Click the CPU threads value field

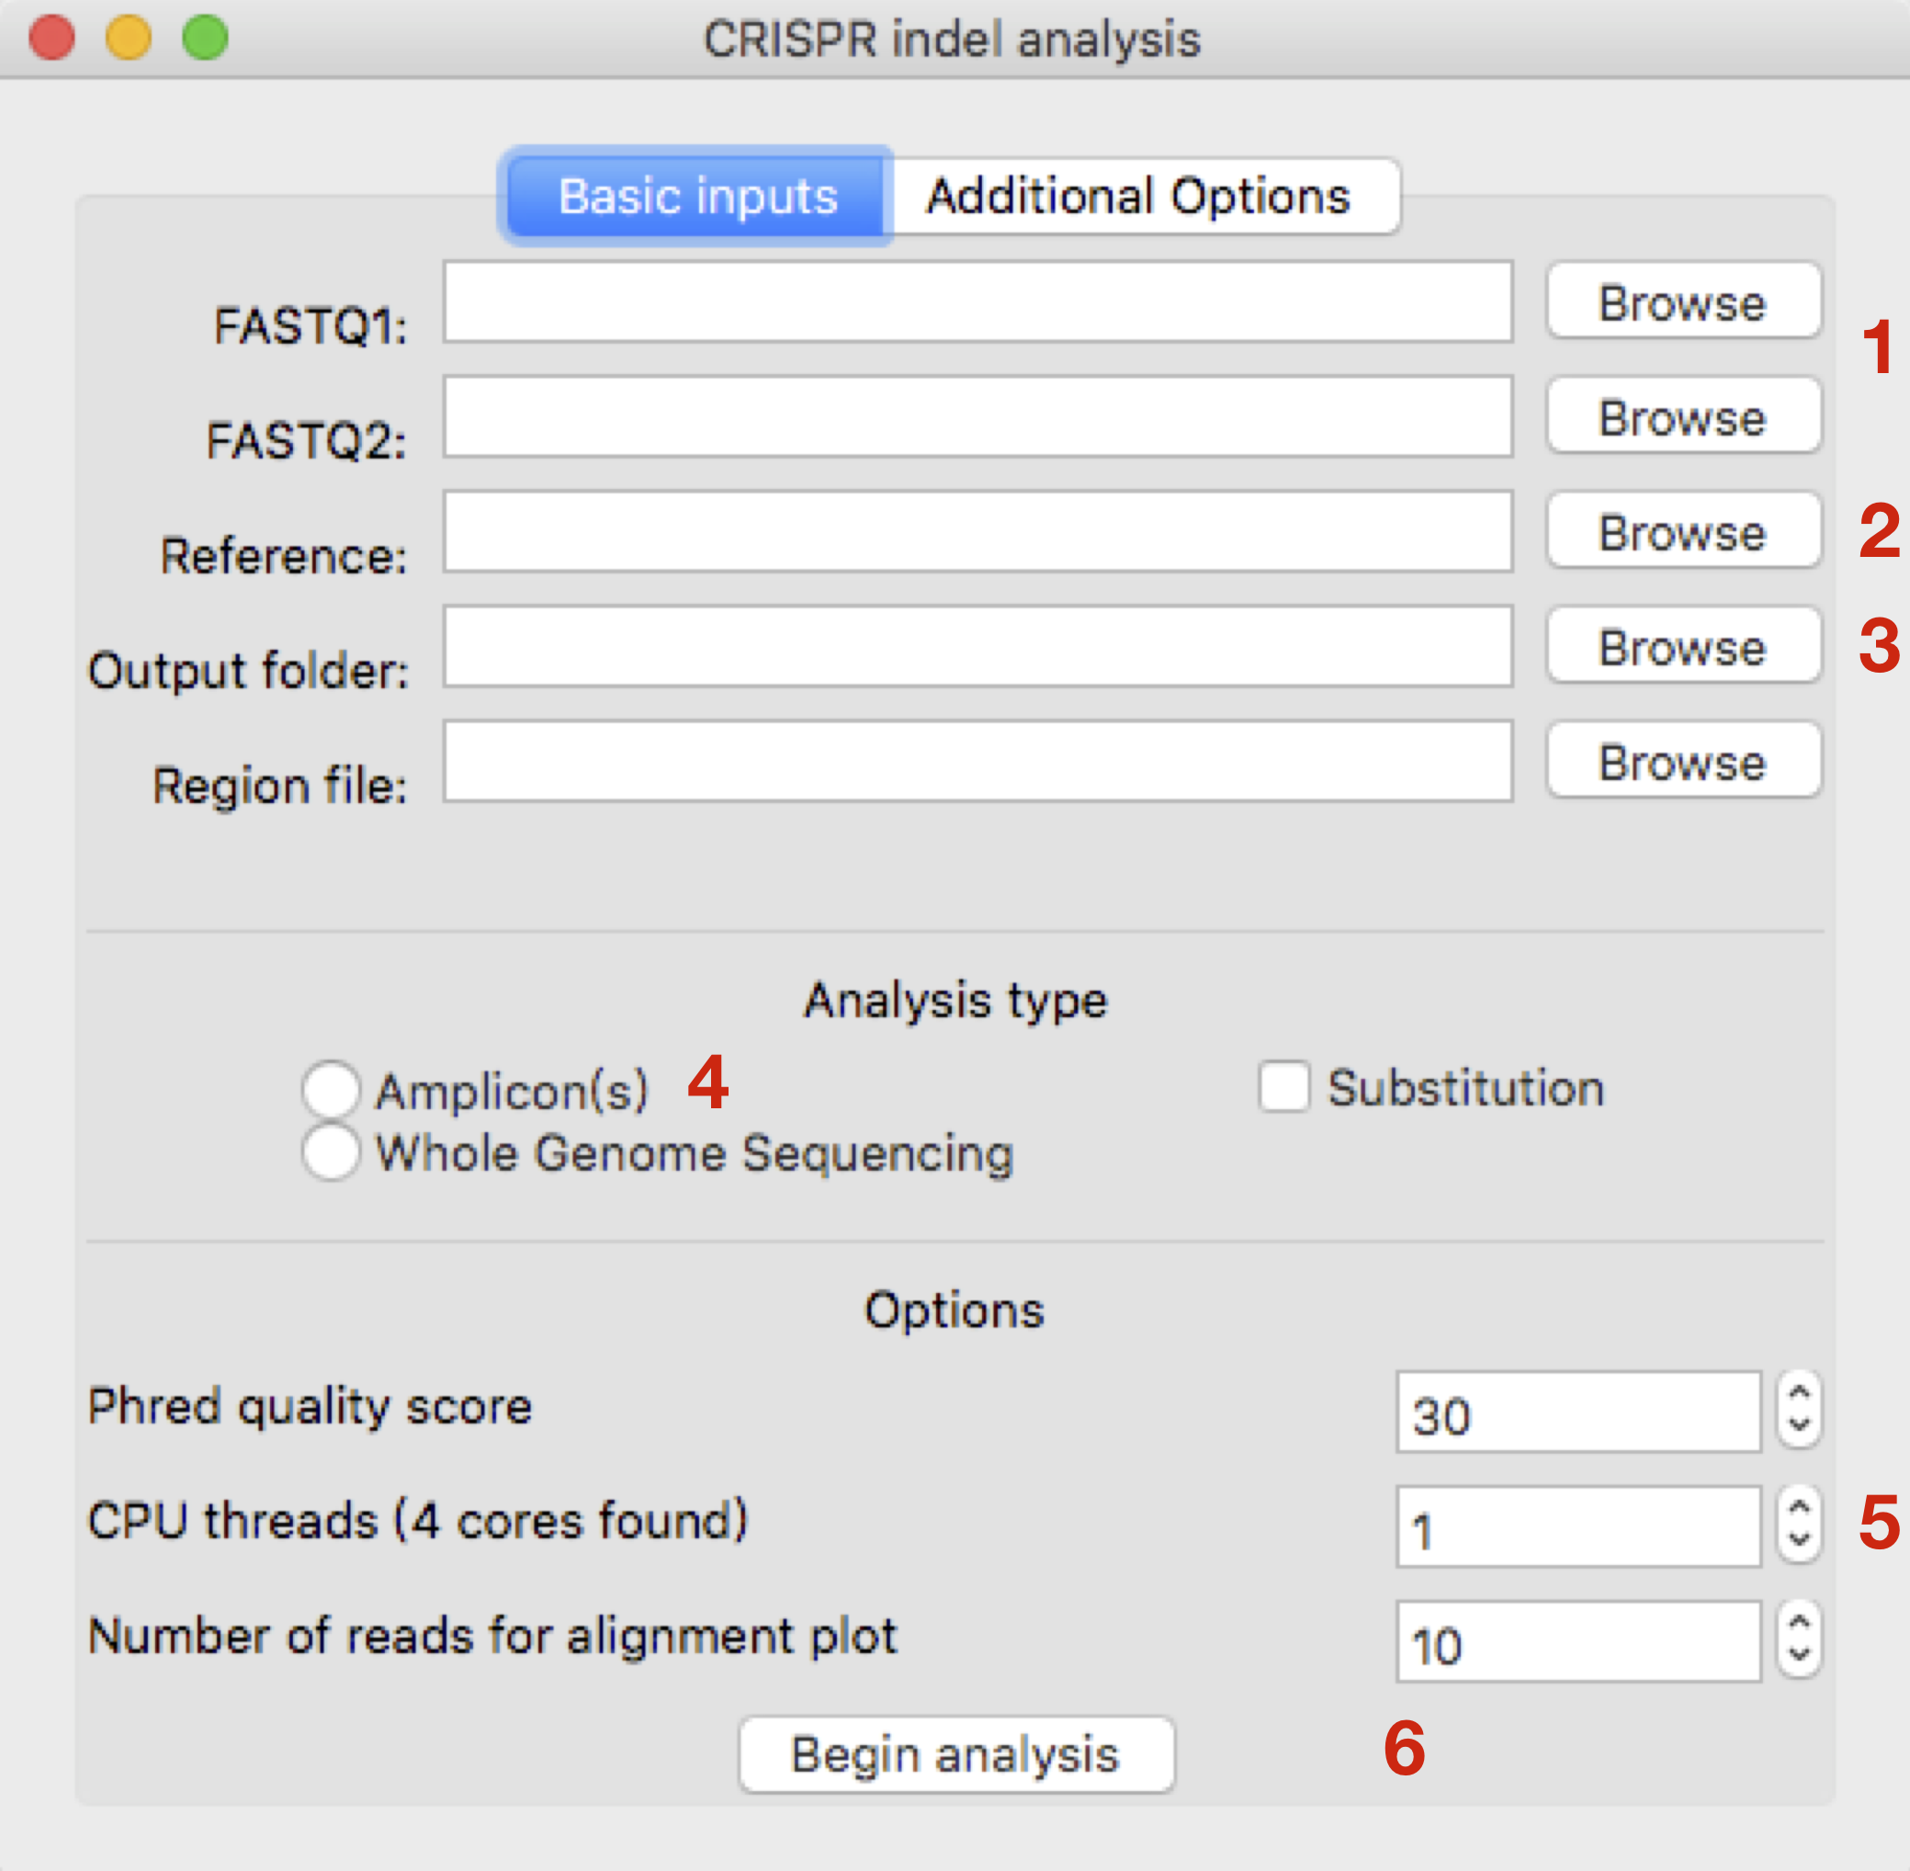[1577, 1527]
